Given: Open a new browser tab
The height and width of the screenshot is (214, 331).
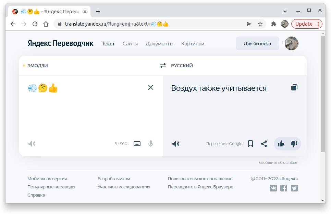Looking at the screenshot, I should (x=98, y=12).
